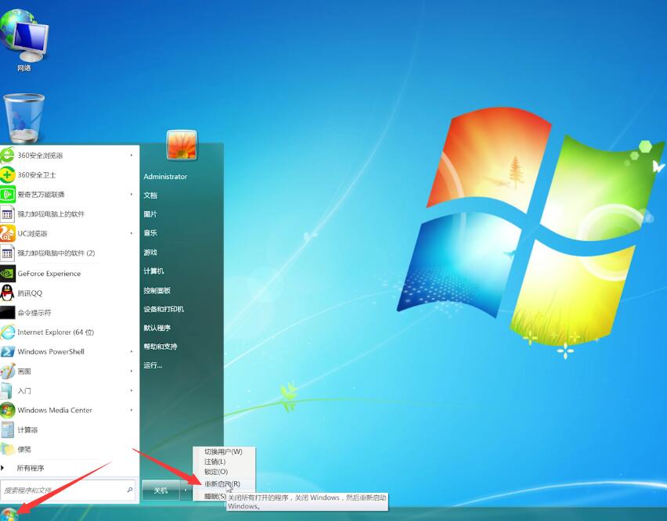Open the 画图 paint icon
The image size is (667, 521).
click(x=7, y=372)
